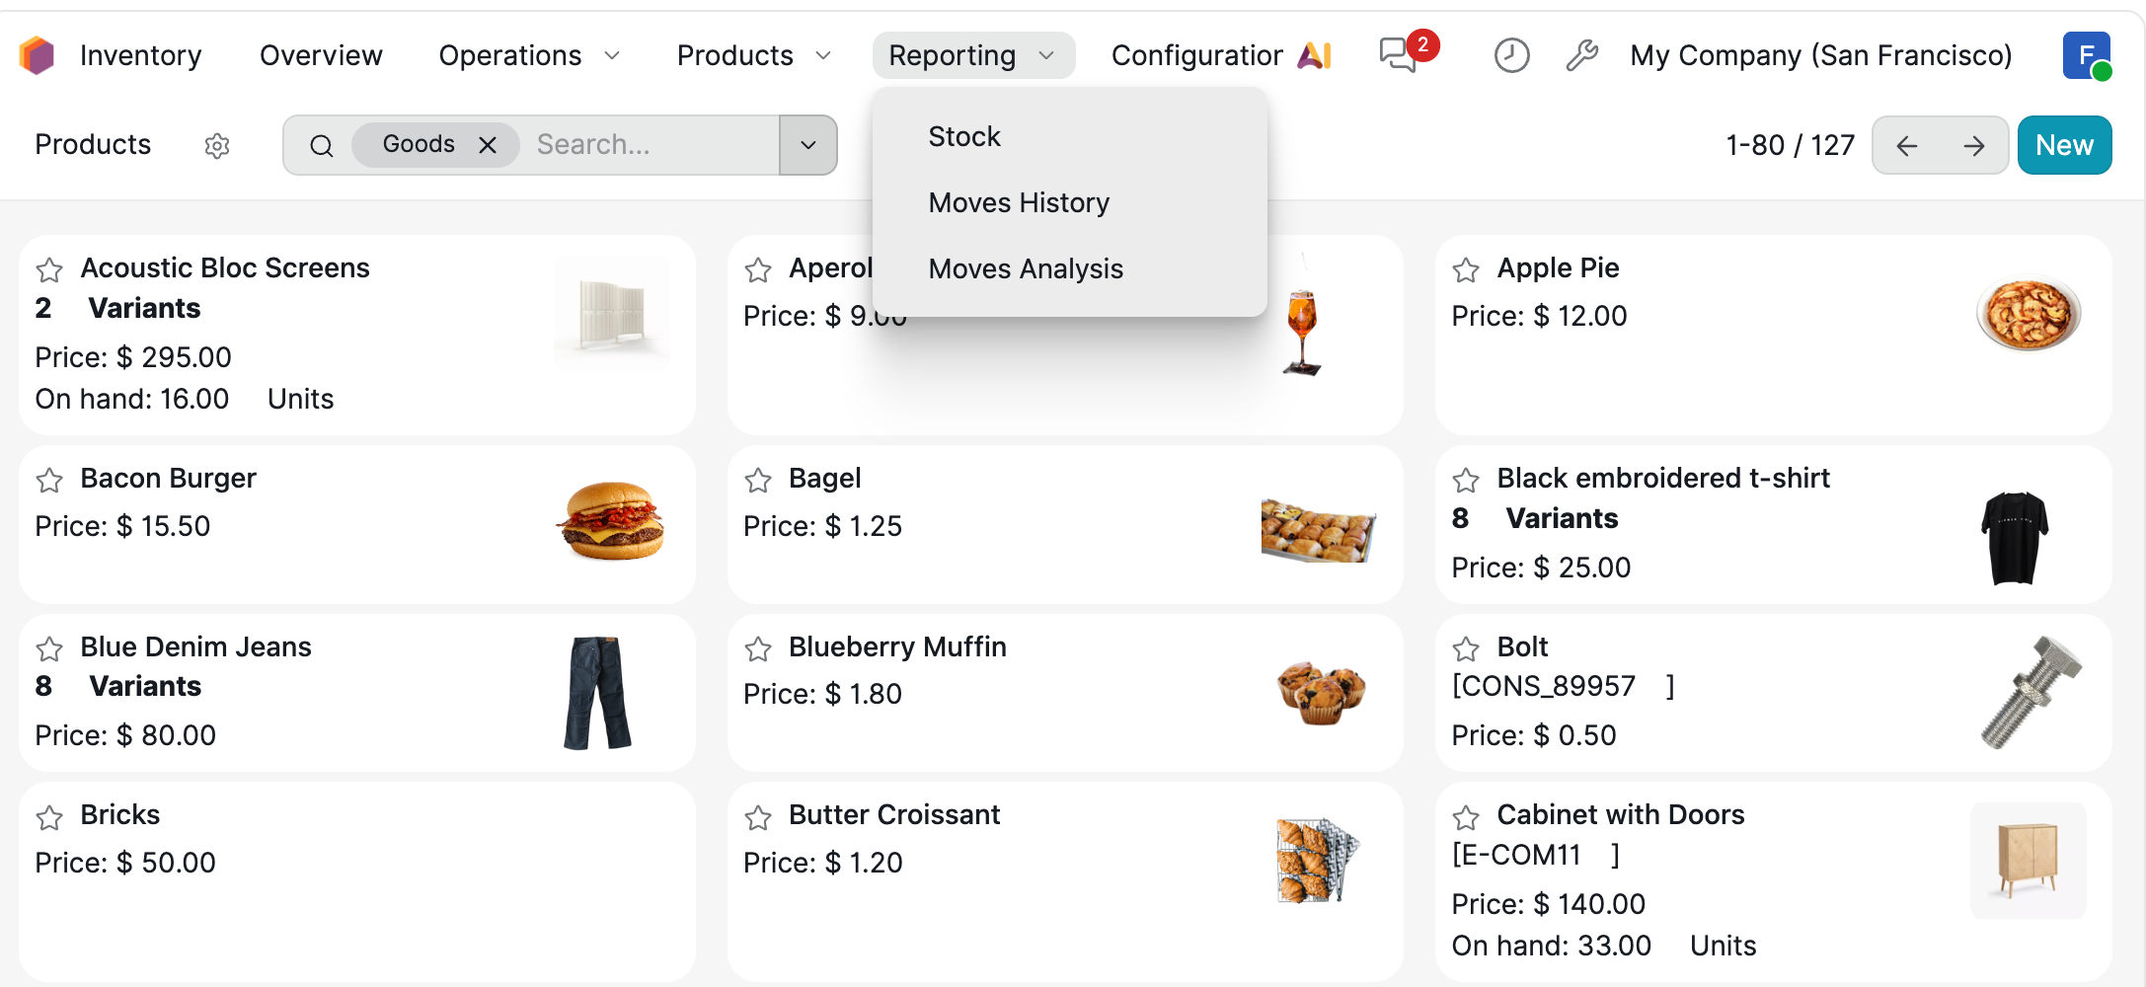Expand the search options dropdown toggle
Image resolution: width=2146 pixels, height=987 pixels.
[x=808, y=145]
